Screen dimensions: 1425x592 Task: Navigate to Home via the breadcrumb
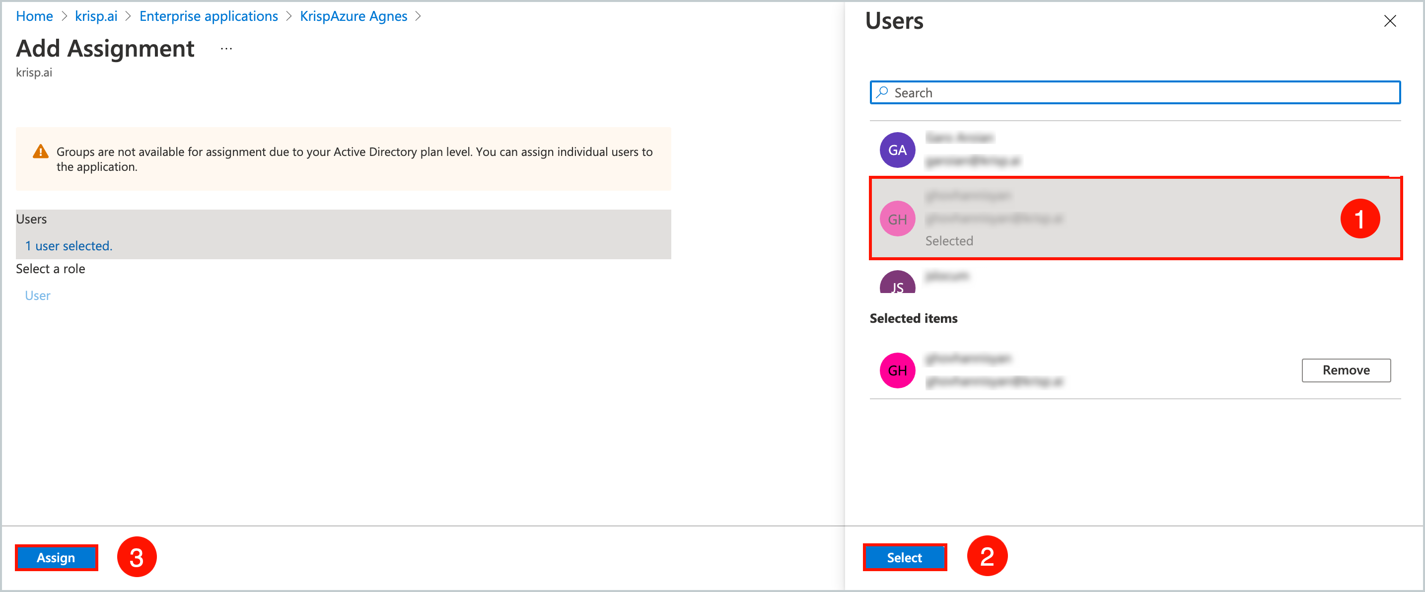tap(34, 16)
